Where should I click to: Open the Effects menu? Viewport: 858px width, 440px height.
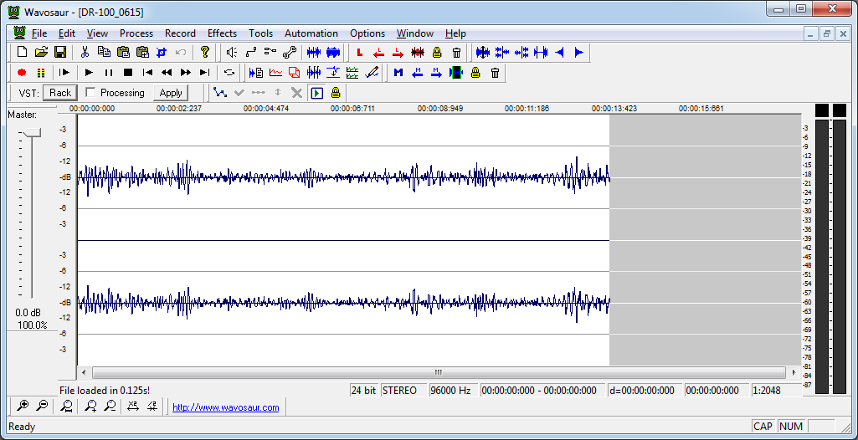tap(222, 33)
